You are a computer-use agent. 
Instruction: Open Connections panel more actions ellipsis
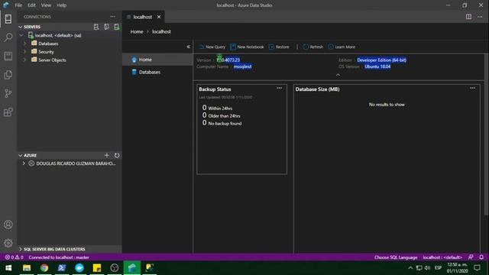pyautogui.click(x=112, y=17)
